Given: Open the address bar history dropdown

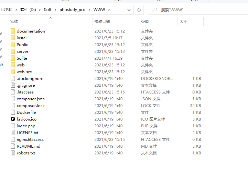Looking at the screenshot, I should tap(129, 10).
